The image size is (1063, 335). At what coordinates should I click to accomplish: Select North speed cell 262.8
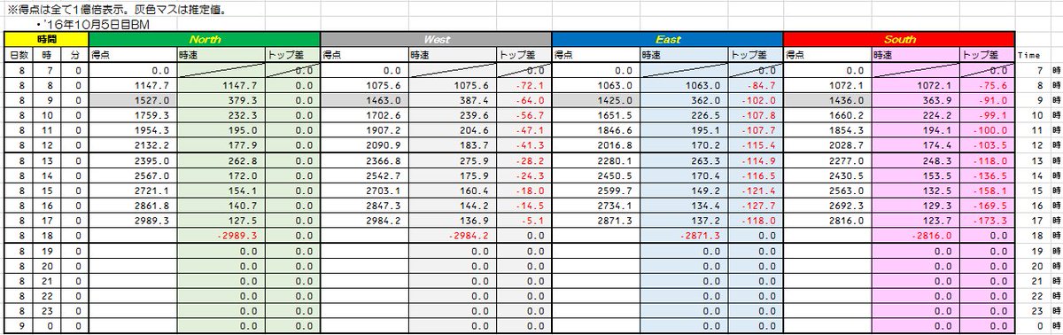(x=221, y=160)
